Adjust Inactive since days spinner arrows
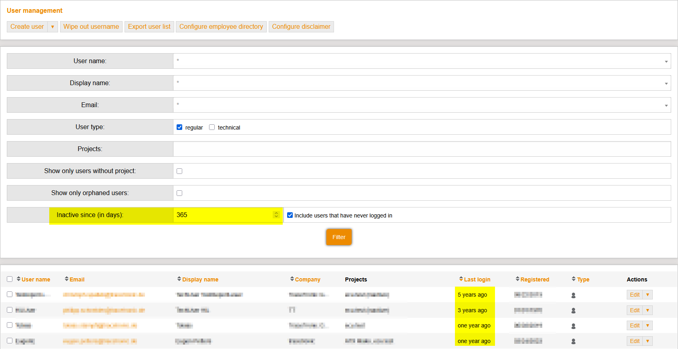The height and width of the screenshot is (349, 678). [276, 215]
